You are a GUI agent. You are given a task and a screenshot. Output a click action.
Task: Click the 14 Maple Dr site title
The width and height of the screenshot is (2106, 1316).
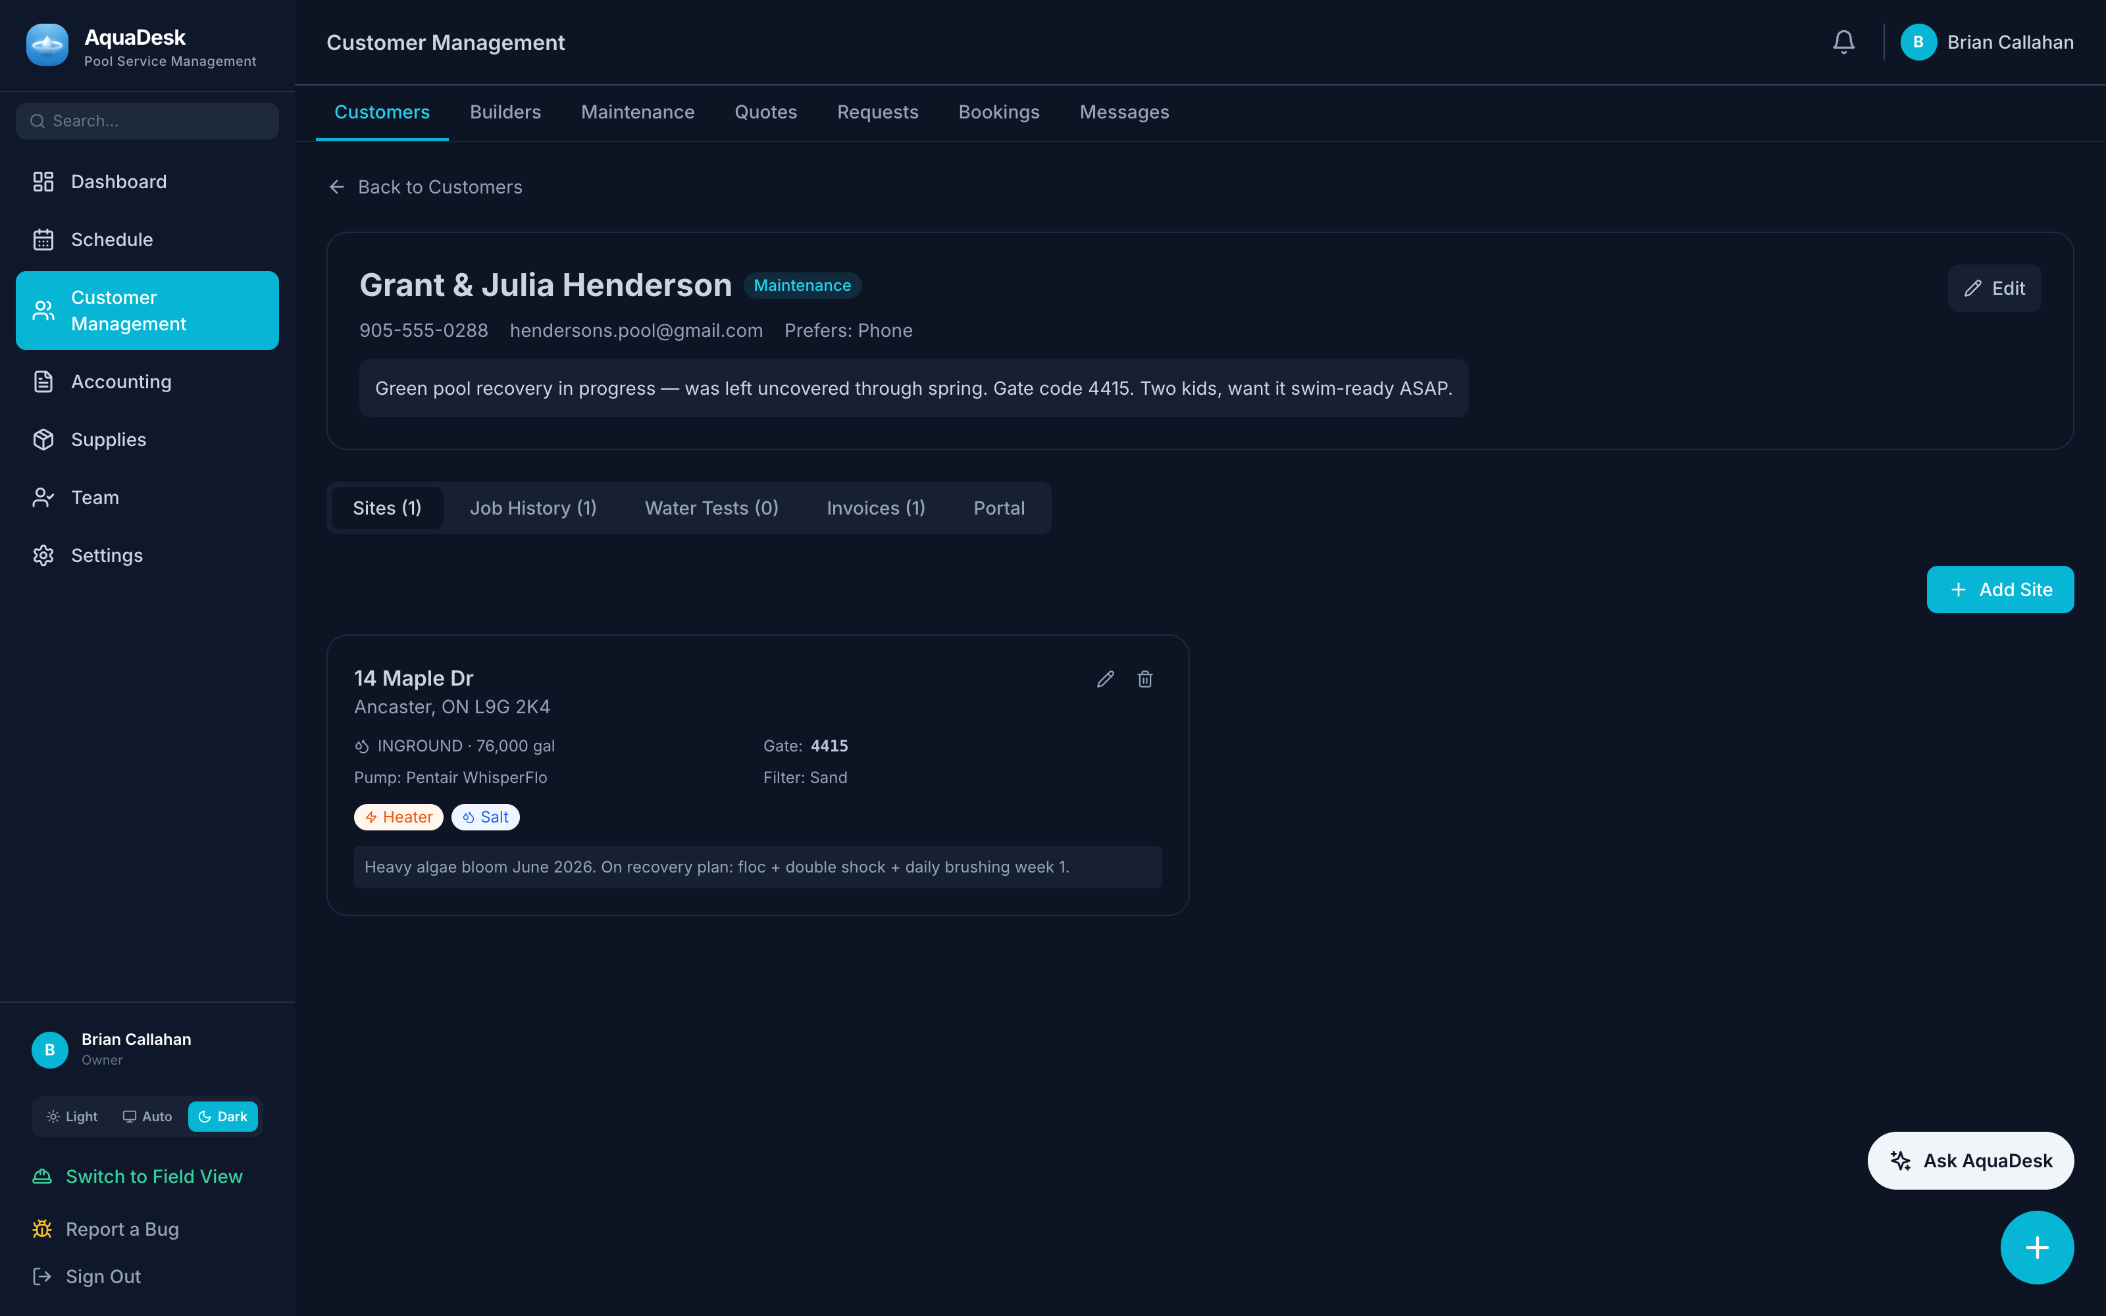coord(413,679)
